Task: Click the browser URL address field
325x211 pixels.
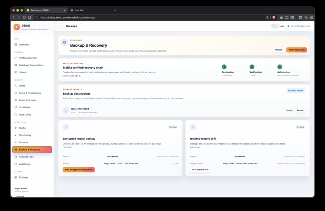Action: 149,18
